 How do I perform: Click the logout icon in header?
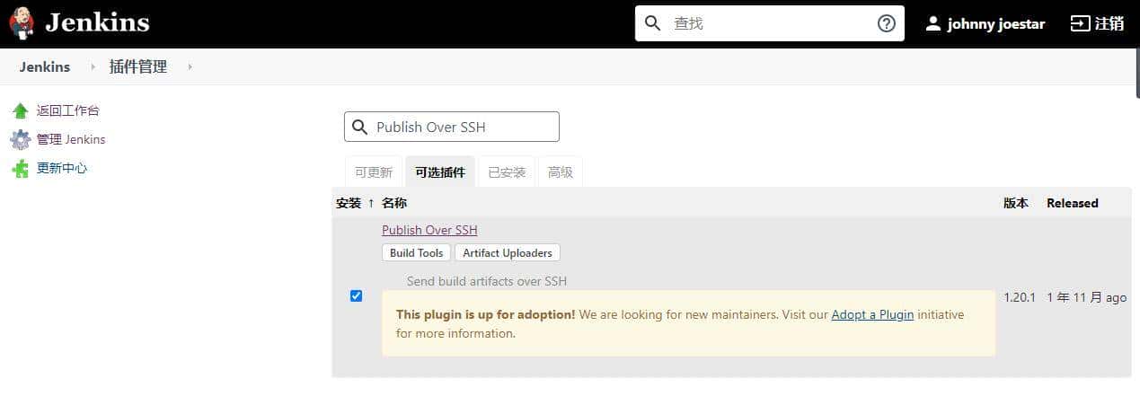coord(1080,24)
